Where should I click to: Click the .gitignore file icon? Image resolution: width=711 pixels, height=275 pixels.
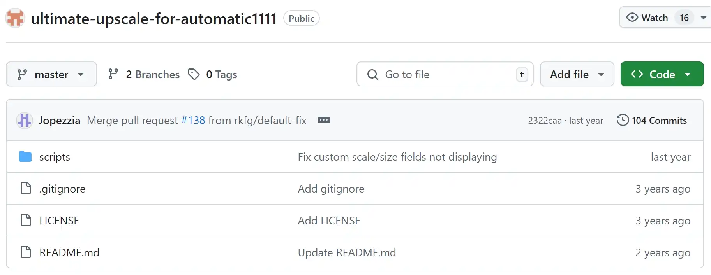(26, 188)
